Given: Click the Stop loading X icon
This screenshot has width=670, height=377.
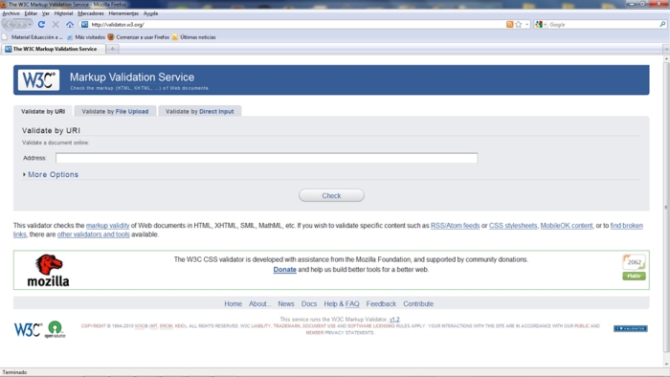Looking at the screenshot, I should pyautogui.click(x=56, y=24).
